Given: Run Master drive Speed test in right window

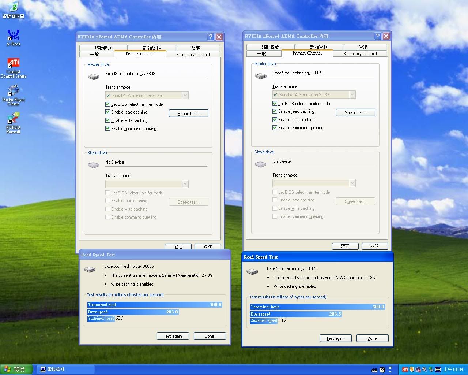Looking at the screenshot, I should pyautogui.click(x=356, y=113).
